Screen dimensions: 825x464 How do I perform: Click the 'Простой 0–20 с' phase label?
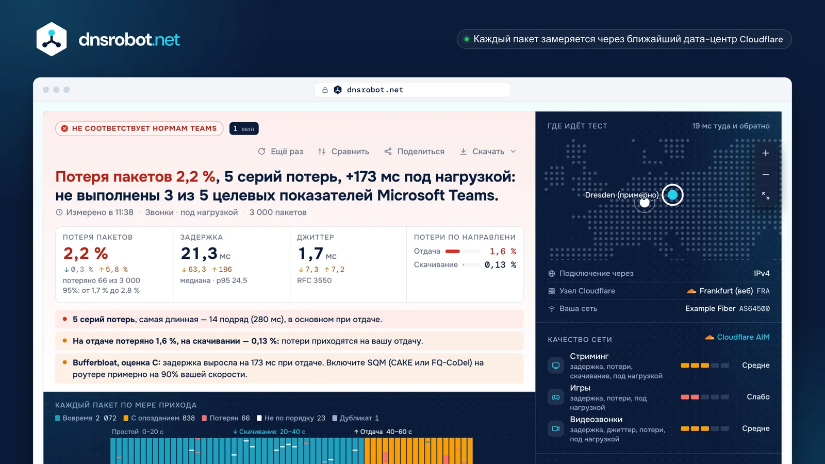coord(138,432)
